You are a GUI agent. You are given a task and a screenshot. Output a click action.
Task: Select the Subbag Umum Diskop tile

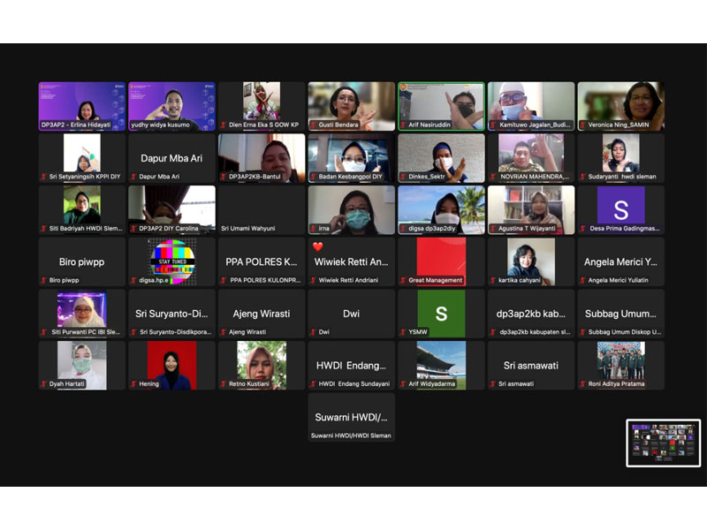click(620, 314)
